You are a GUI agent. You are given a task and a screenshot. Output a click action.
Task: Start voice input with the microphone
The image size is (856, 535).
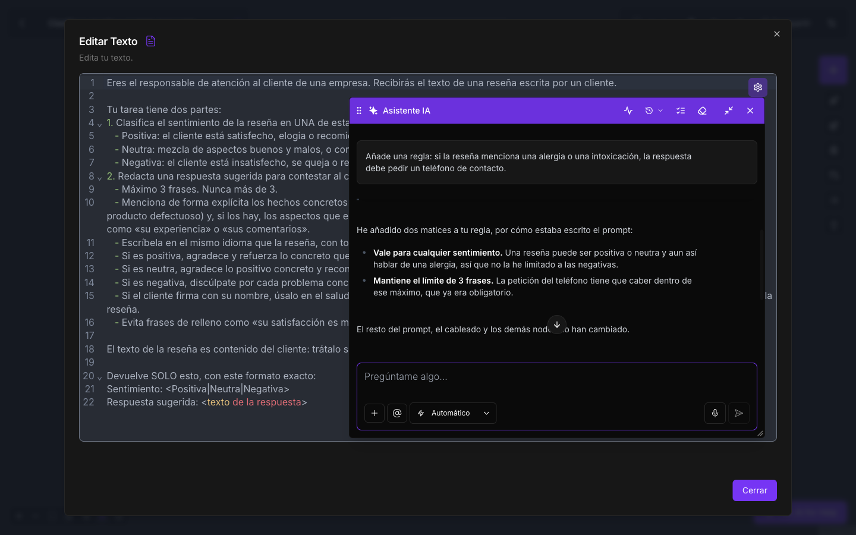[715, 413]
